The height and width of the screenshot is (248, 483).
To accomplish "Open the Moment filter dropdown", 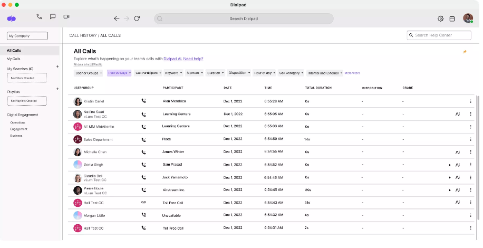I will (x=195, y=73).
